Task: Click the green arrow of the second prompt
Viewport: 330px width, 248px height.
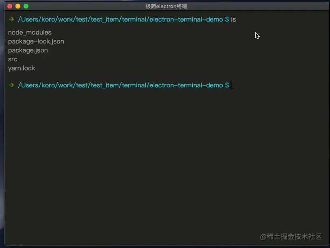Action: (11, 85)
